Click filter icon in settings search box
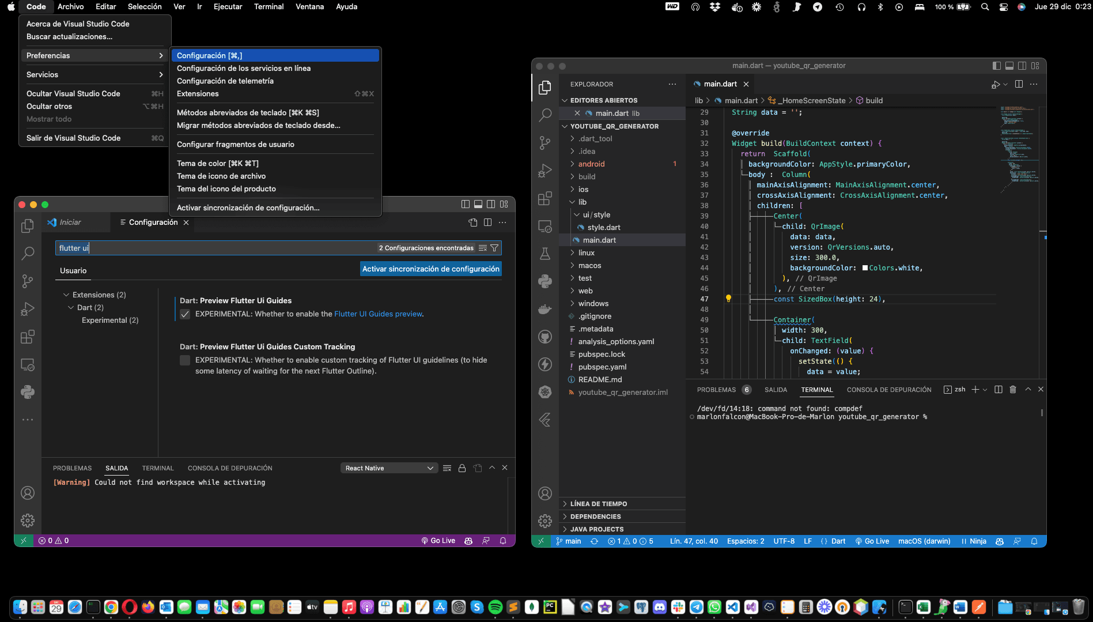 click(494, 248)
